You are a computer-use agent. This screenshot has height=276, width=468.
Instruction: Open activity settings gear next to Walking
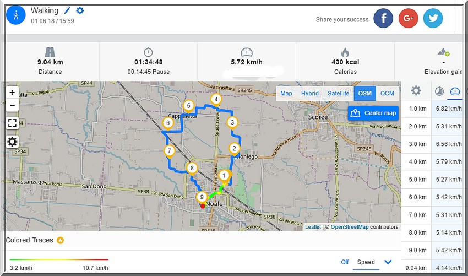pos(80,11)
